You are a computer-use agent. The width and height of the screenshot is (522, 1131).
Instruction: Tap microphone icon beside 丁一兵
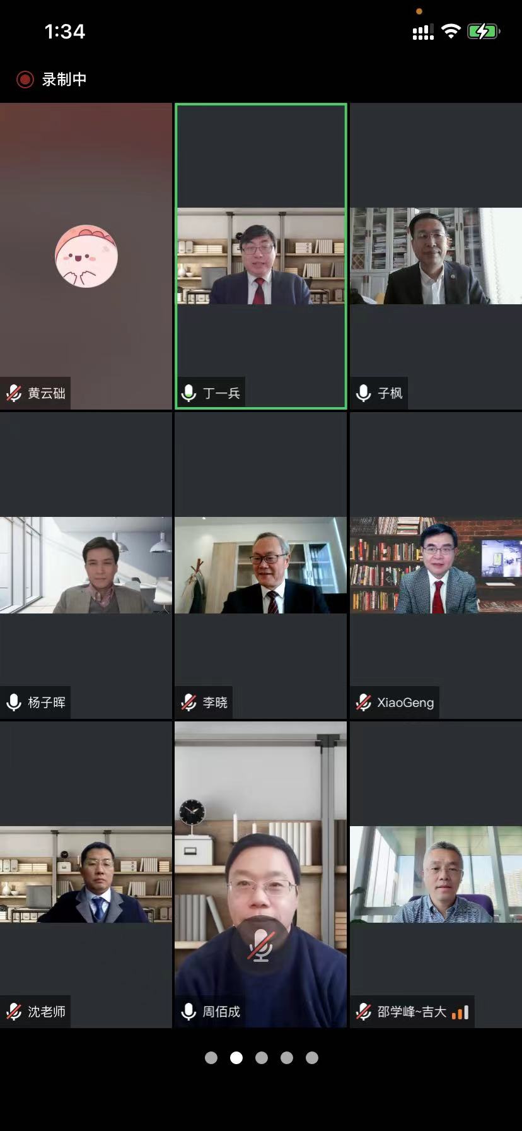(x=188, y=393)
